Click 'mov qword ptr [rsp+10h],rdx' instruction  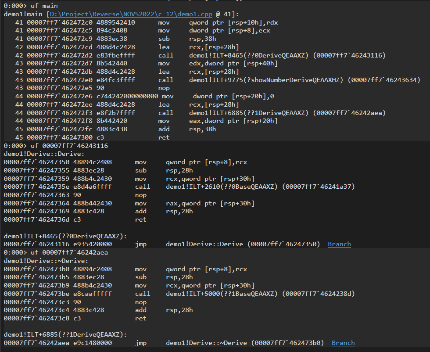click(x=218, y=22)
